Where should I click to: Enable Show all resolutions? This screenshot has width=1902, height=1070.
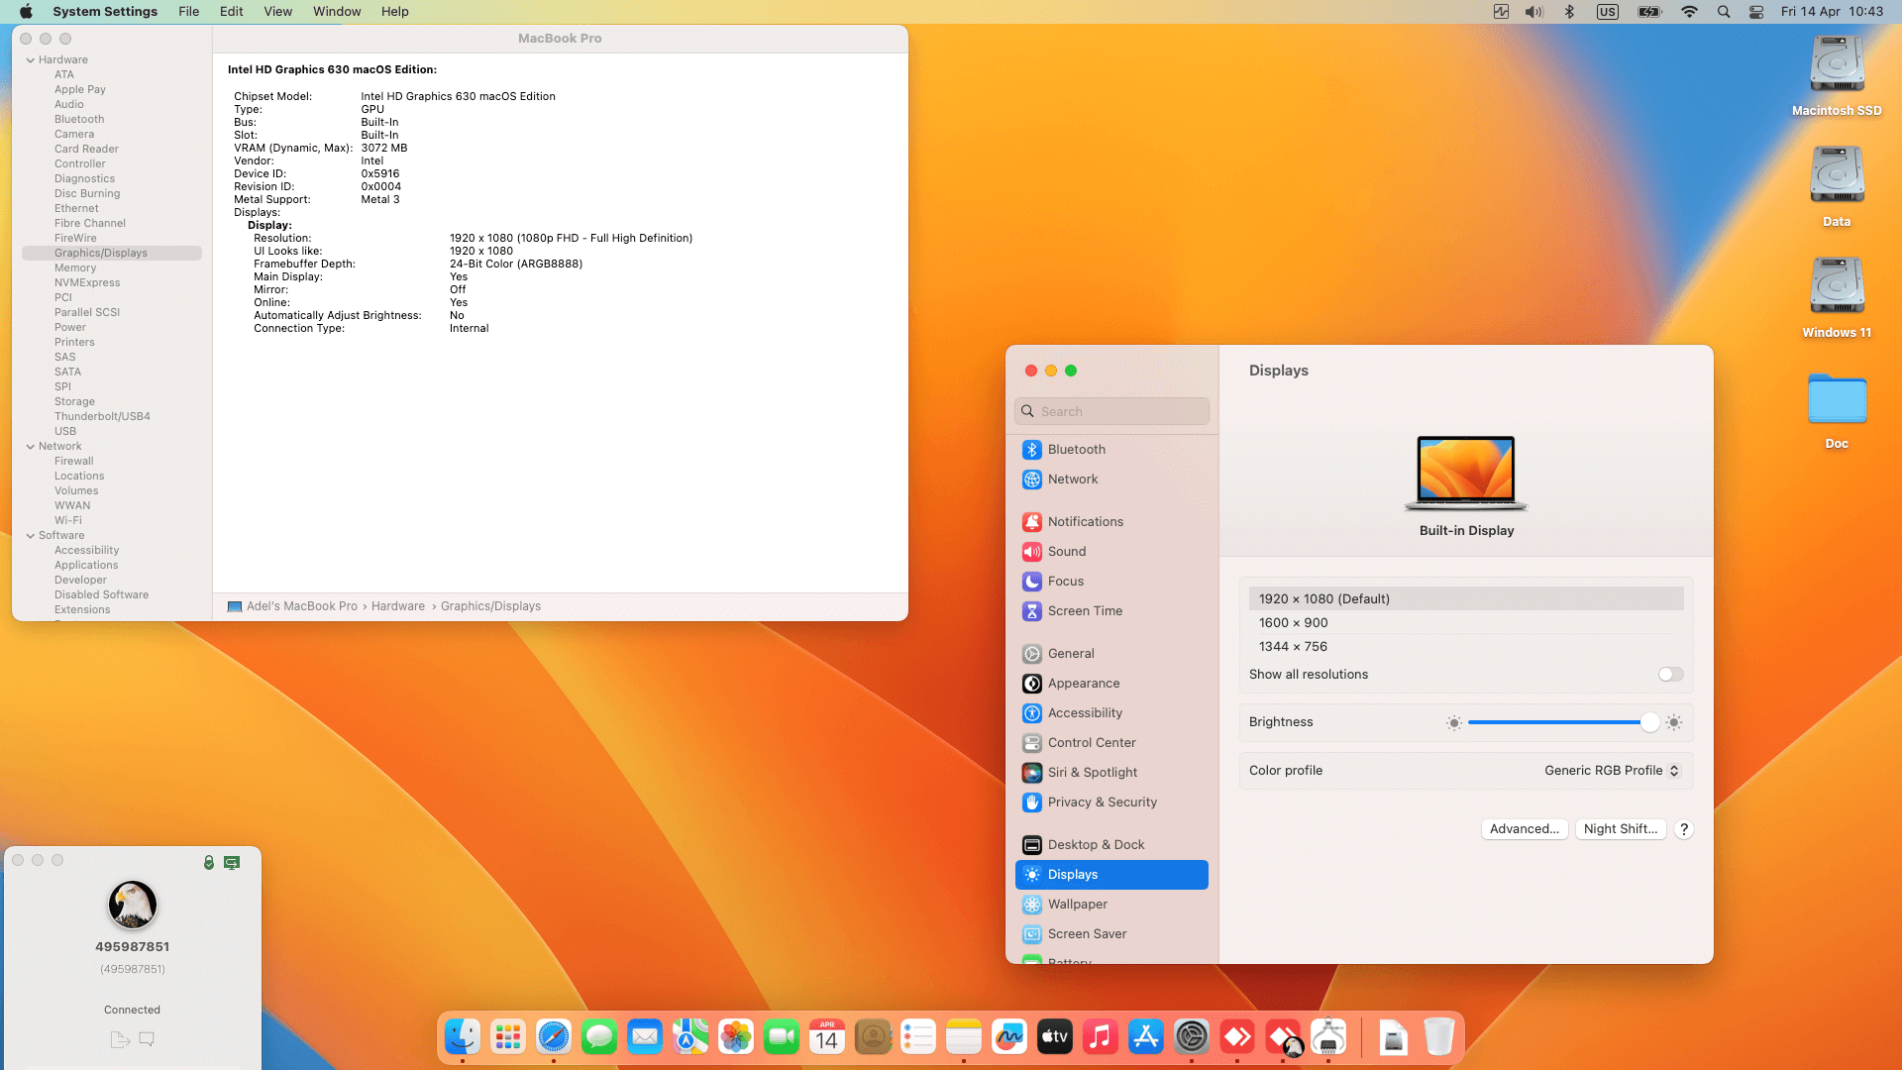click(1669, 674)
